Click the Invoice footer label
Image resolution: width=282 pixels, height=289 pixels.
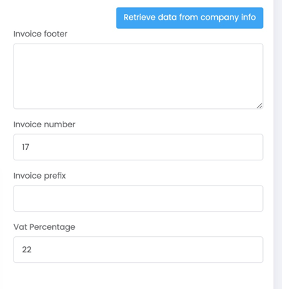coord(40,34)
